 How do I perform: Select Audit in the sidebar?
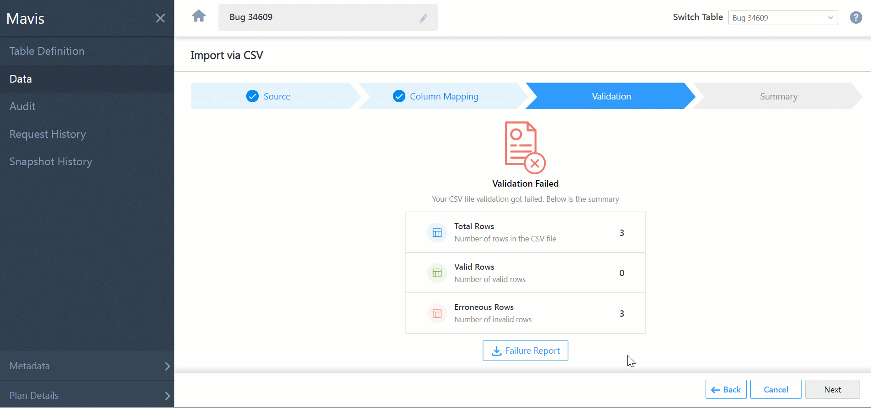coord(22,106)
